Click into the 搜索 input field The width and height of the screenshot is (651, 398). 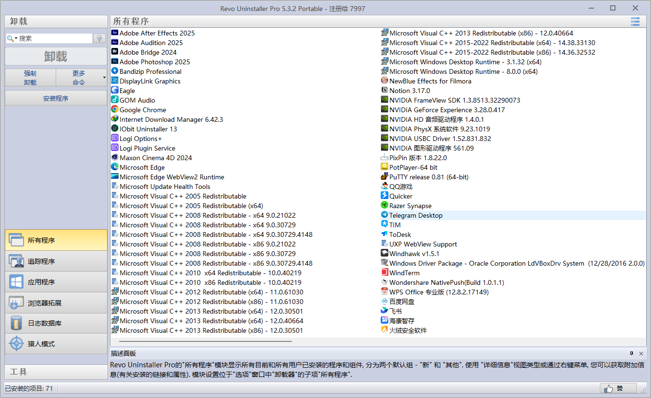point(54,38)
